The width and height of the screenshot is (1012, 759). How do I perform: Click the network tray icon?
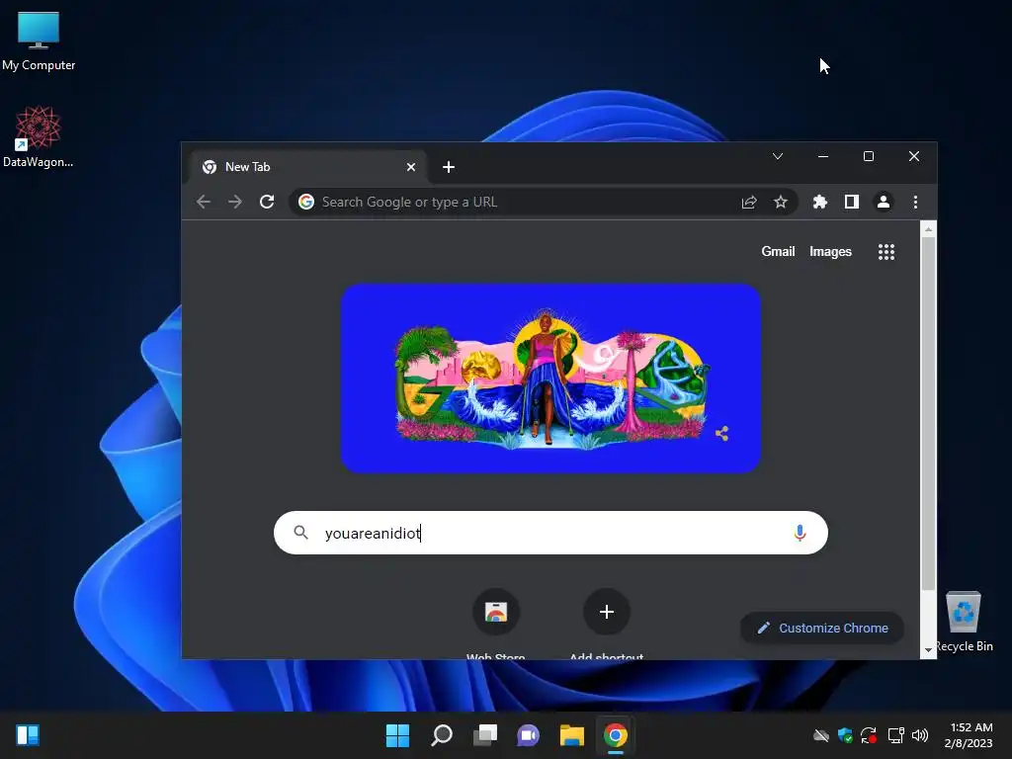click(895, 735)
